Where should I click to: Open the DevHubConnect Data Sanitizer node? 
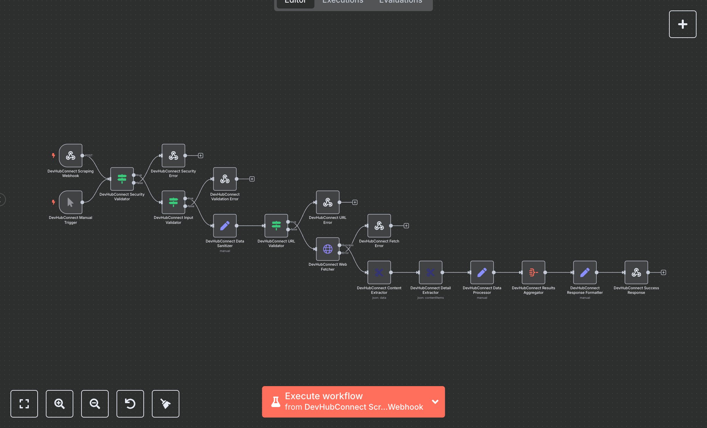(225, 226)
